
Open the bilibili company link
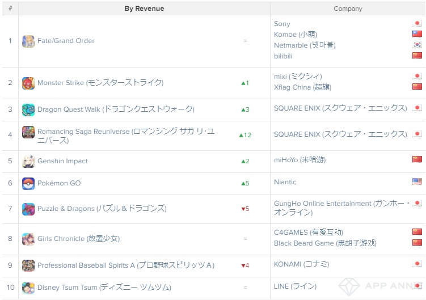tap(283, 56)
